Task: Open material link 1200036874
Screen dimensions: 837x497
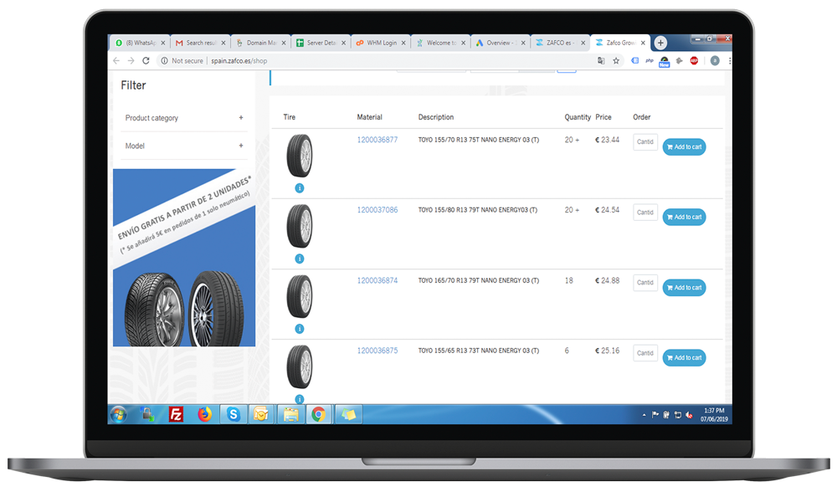Action: (x=377, y=281)
